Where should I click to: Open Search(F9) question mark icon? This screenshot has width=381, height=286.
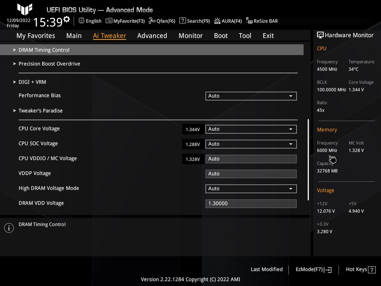[182, 21]
